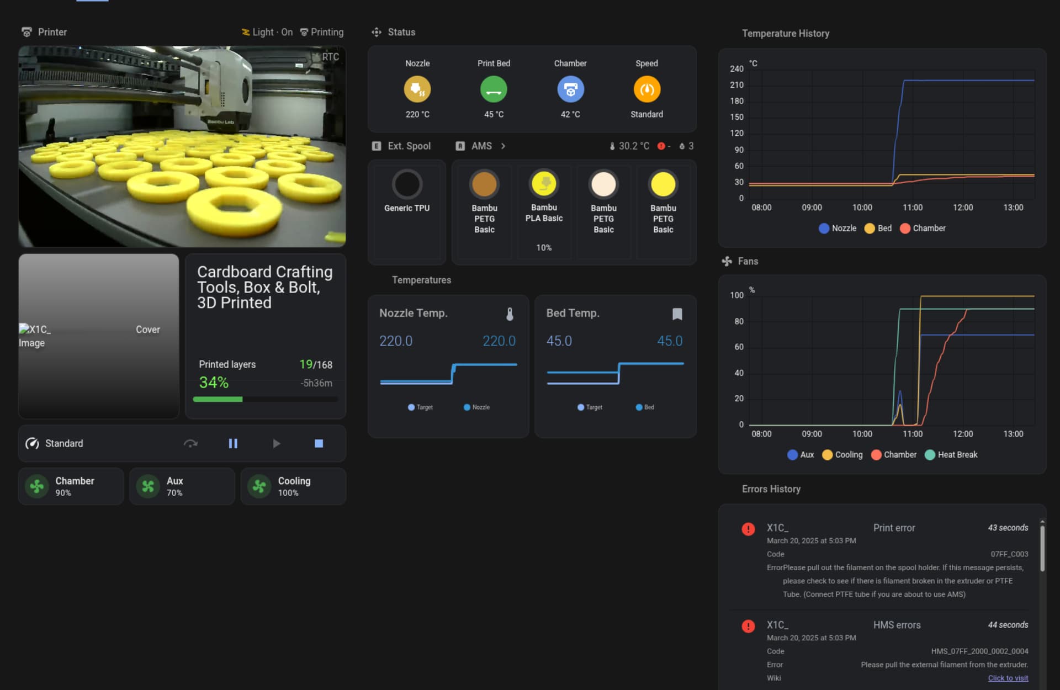Toggle the Cooling fan at 100%
1060x690 pixels.
click(x=259, y=486)
